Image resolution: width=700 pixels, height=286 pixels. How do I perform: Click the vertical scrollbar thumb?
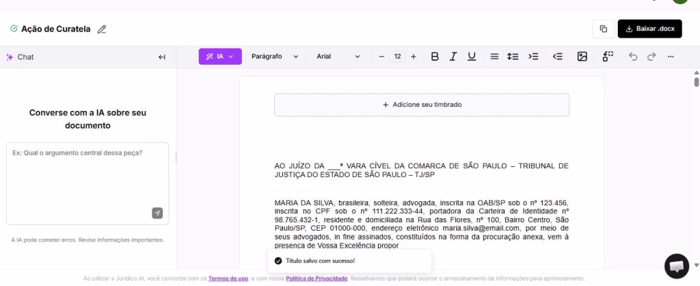(697, 82)
